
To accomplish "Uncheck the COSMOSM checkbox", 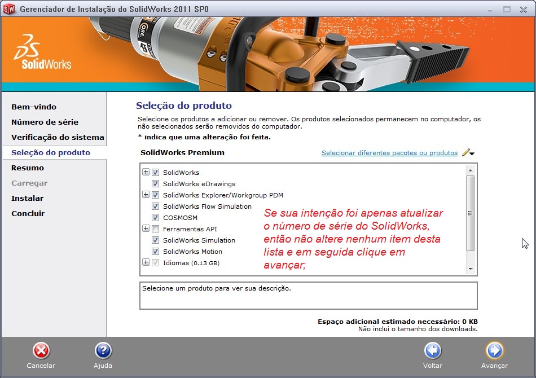I will tap(155, 217).
